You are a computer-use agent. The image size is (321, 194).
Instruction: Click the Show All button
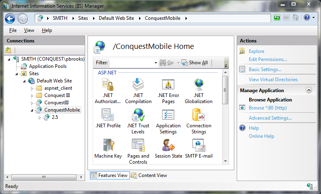pyautogui.click(x=195, y=63)
